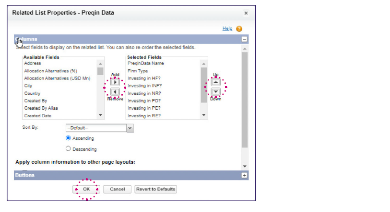Select Investing in HF? field
The height and width of the screenshot is (212, 390).
pos(144,78)
